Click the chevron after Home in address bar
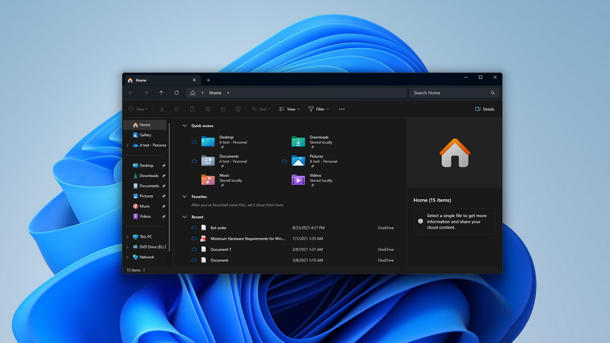Viewport: 610px width, 343px height. point(228,93)
